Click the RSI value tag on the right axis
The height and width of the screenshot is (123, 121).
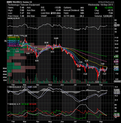coord(117,25)
